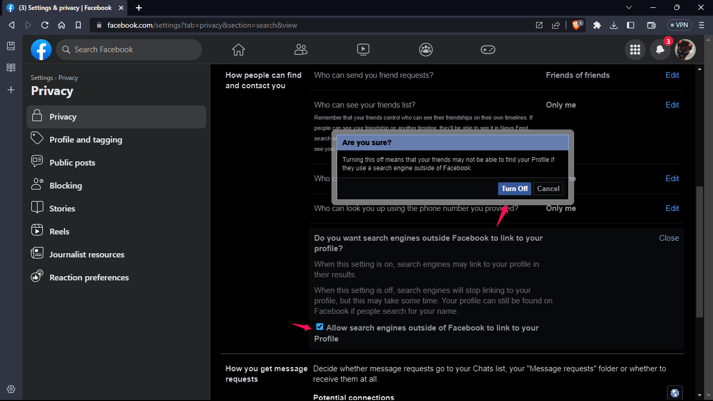This screenshot has width=713, height=401.
Task: Confirm with the Turn Off button
Action: (x=515, y=189)
